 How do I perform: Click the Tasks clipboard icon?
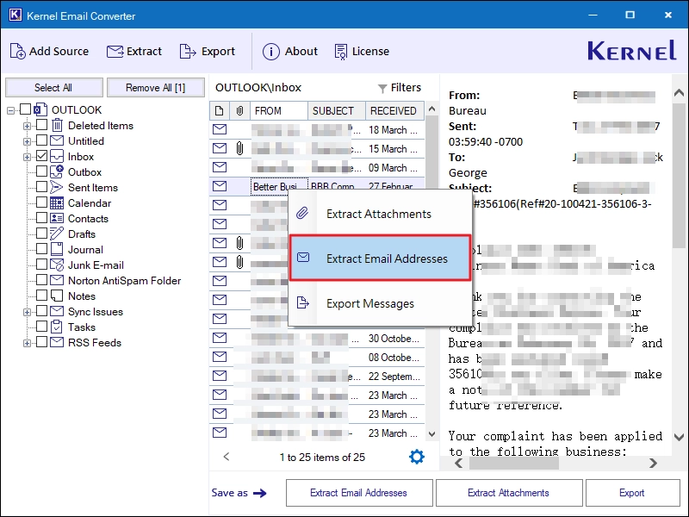[x=57, y=327]
